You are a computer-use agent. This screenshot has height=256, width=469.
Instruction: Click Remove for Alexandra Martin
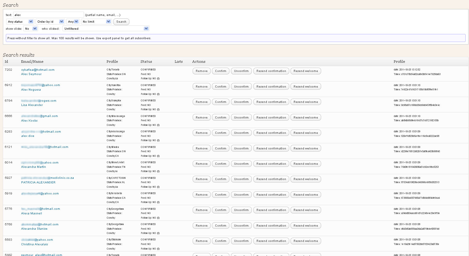pyautogui.click(x=202, y=164)
